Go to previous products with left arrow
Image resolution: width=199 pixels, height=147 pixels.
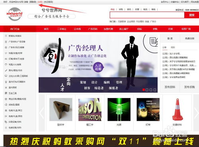click(x=42, y=113)
